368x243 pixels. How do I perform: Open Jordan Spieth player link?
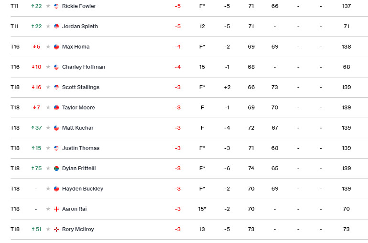point(80,26)
